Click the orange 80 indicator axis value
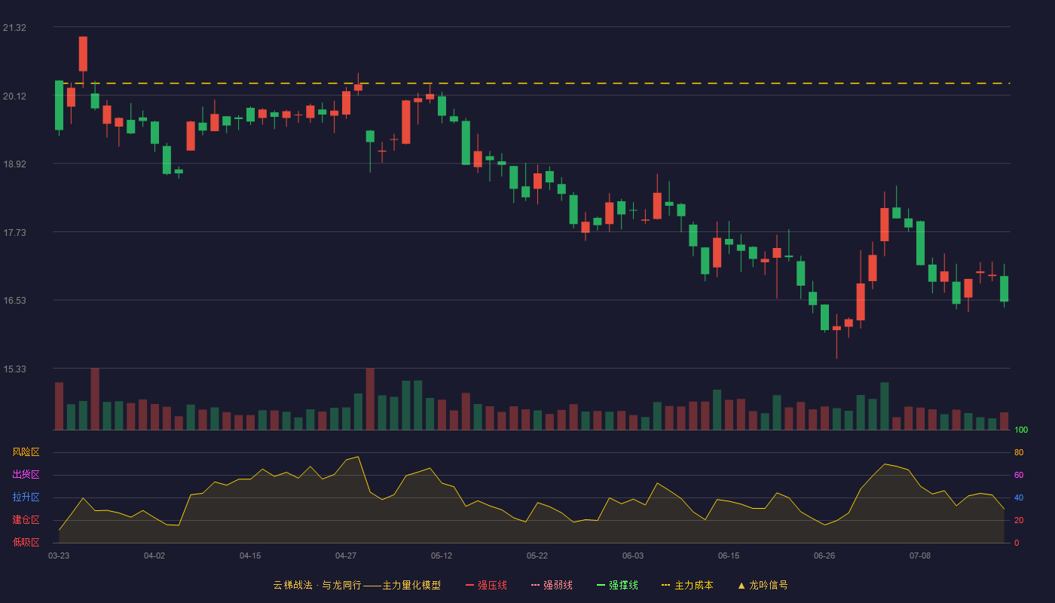Image resolution: width=1055 pixels, height=603 pixels. (x=1019, y=452)
